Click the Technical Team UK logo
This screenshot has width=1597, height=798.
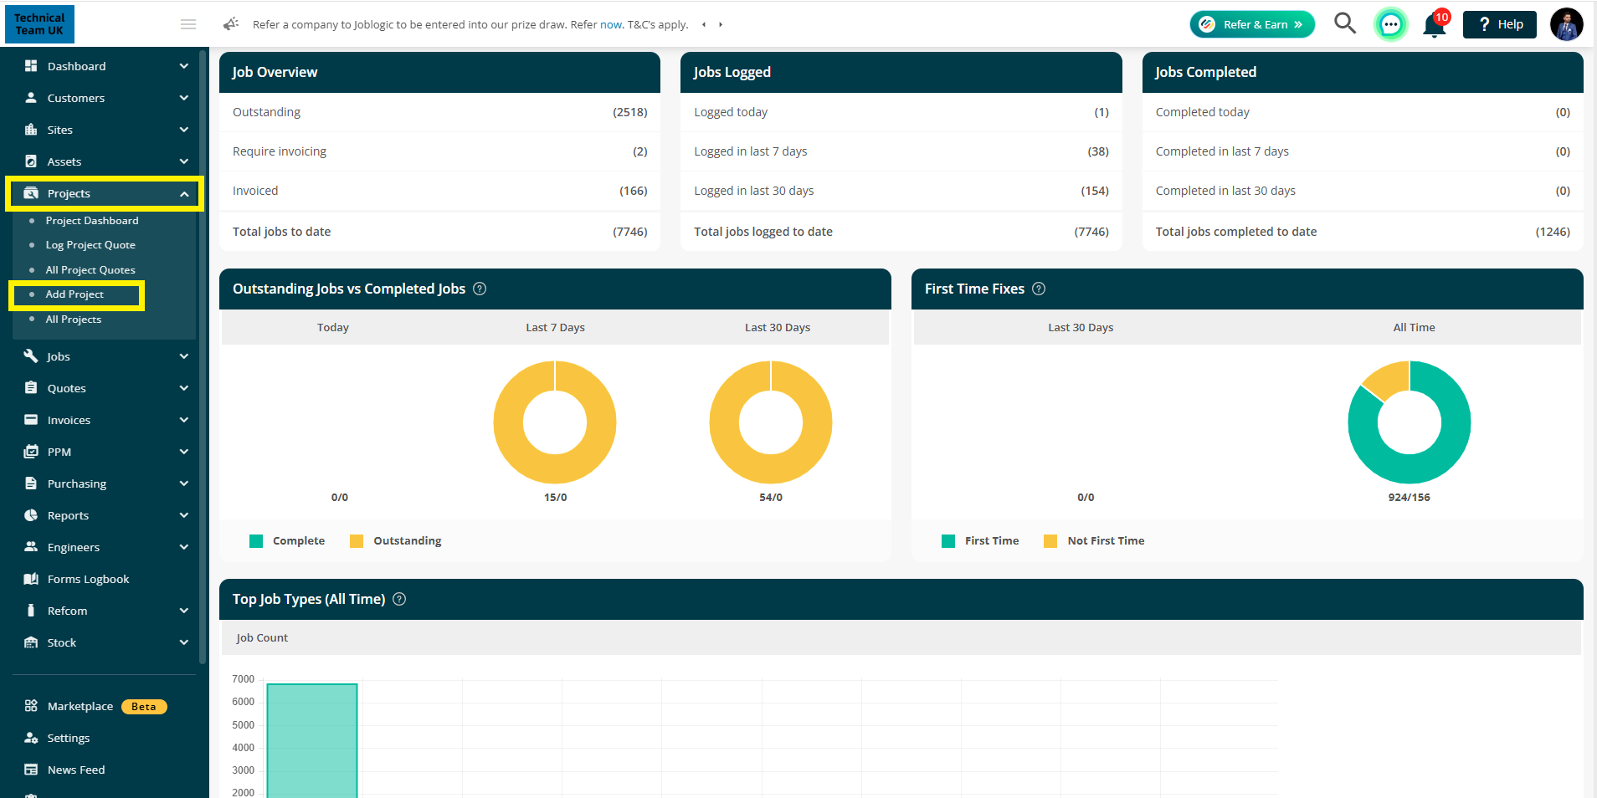pos(39,24)
